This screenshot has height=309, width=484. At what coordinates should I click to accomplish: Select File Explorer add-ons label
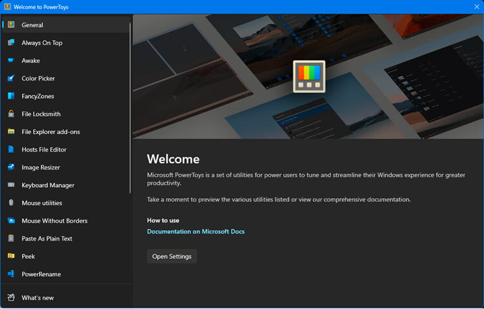50,132
